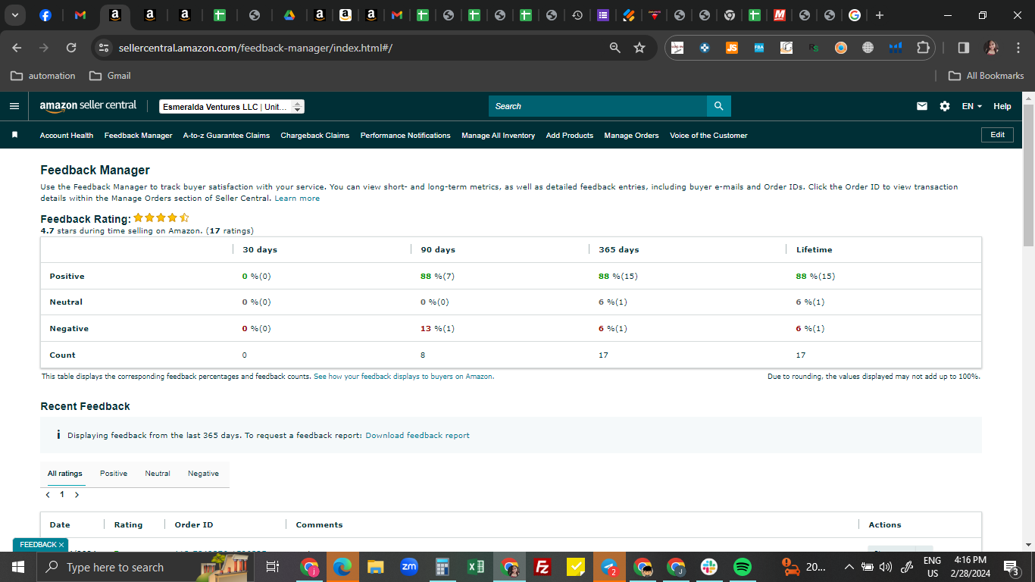Open Feedback Manager from the navigation
The height and width of the screenshot is (582, 1035).
[x=139, y=135]
